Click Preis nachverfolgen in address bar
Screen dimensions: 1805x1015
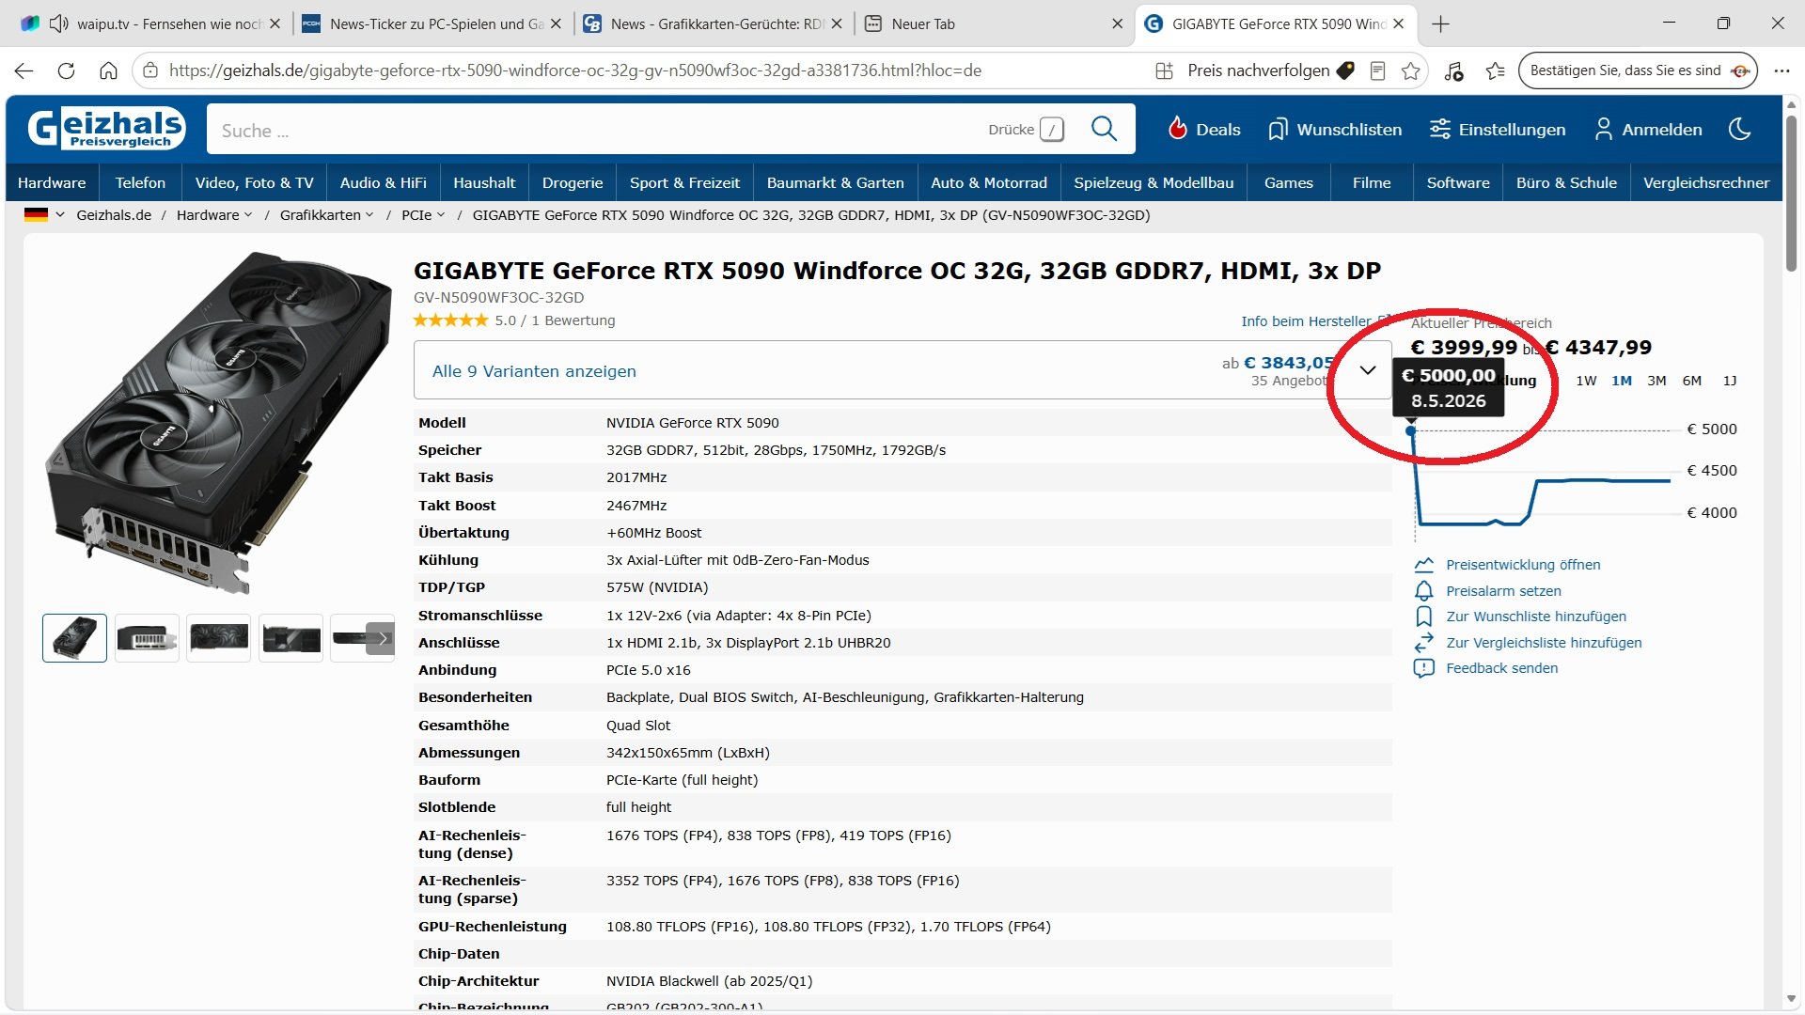(1271, 70)
